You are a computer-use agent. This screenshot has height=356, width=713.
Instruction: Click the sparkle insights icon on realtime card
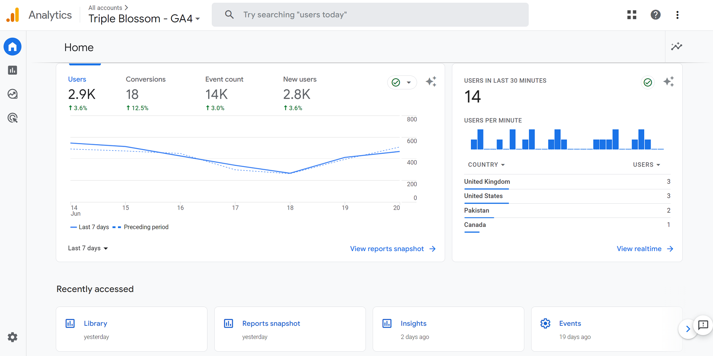(x=668, y=82)
